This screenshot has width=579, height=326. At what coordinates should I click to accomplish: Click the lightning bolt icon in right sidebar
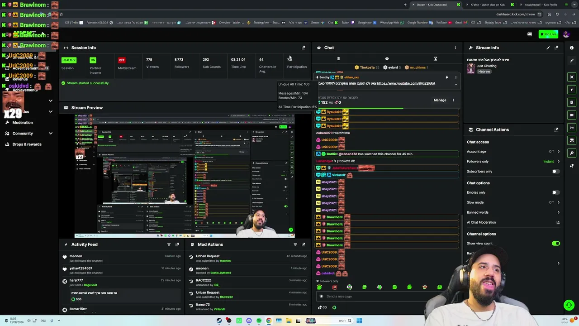point(572,90)
